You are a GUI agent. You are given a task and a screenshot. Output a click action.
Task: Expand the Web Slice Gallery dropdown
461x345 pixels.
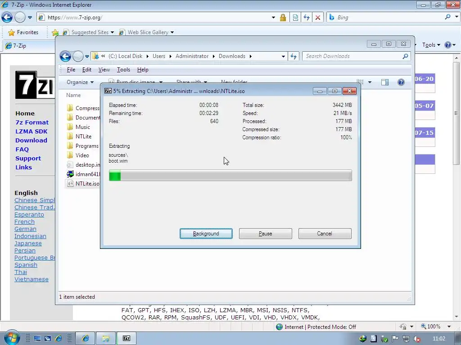point(172,32)
